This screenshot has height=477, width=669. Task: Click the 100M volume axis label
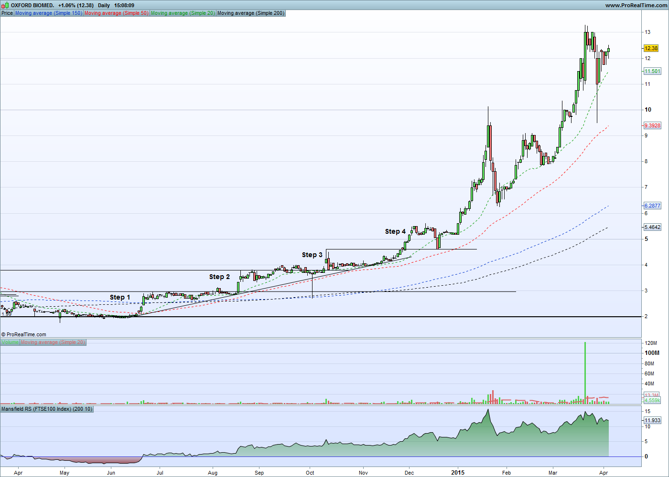652,353
